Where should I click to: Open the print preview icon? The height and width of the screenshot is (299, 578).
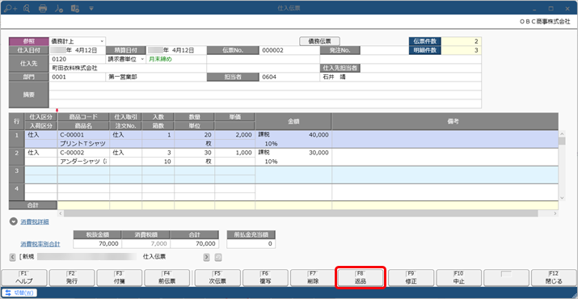tap(27, 8)
